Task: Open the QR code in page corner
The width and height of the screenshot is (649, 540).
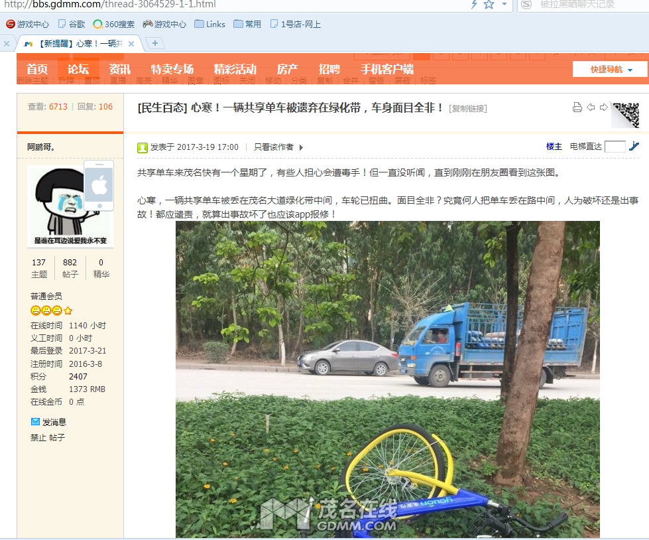Action: [x=625, y=115]
